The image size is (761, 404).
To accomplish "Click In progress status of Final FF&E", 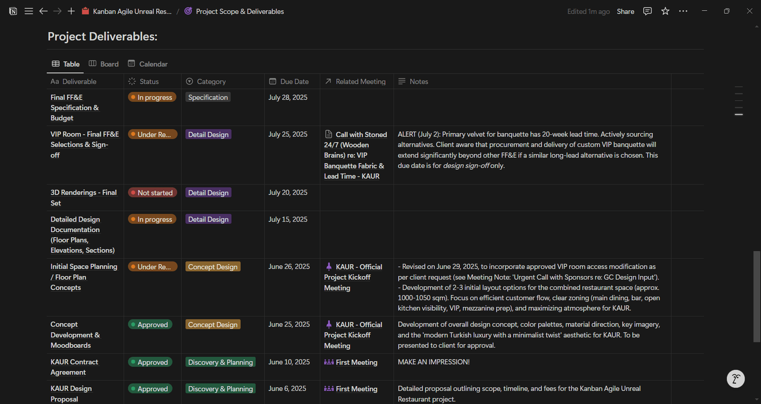I will coord(152,97).
